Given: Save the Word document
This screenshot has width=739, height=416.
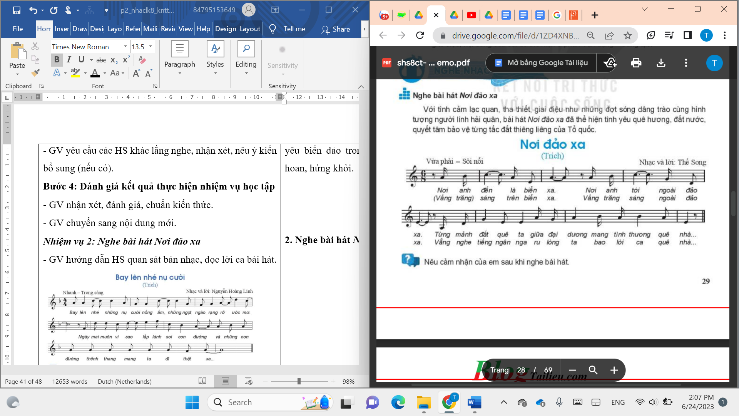Looking at the screenshot, I should 17,10.
